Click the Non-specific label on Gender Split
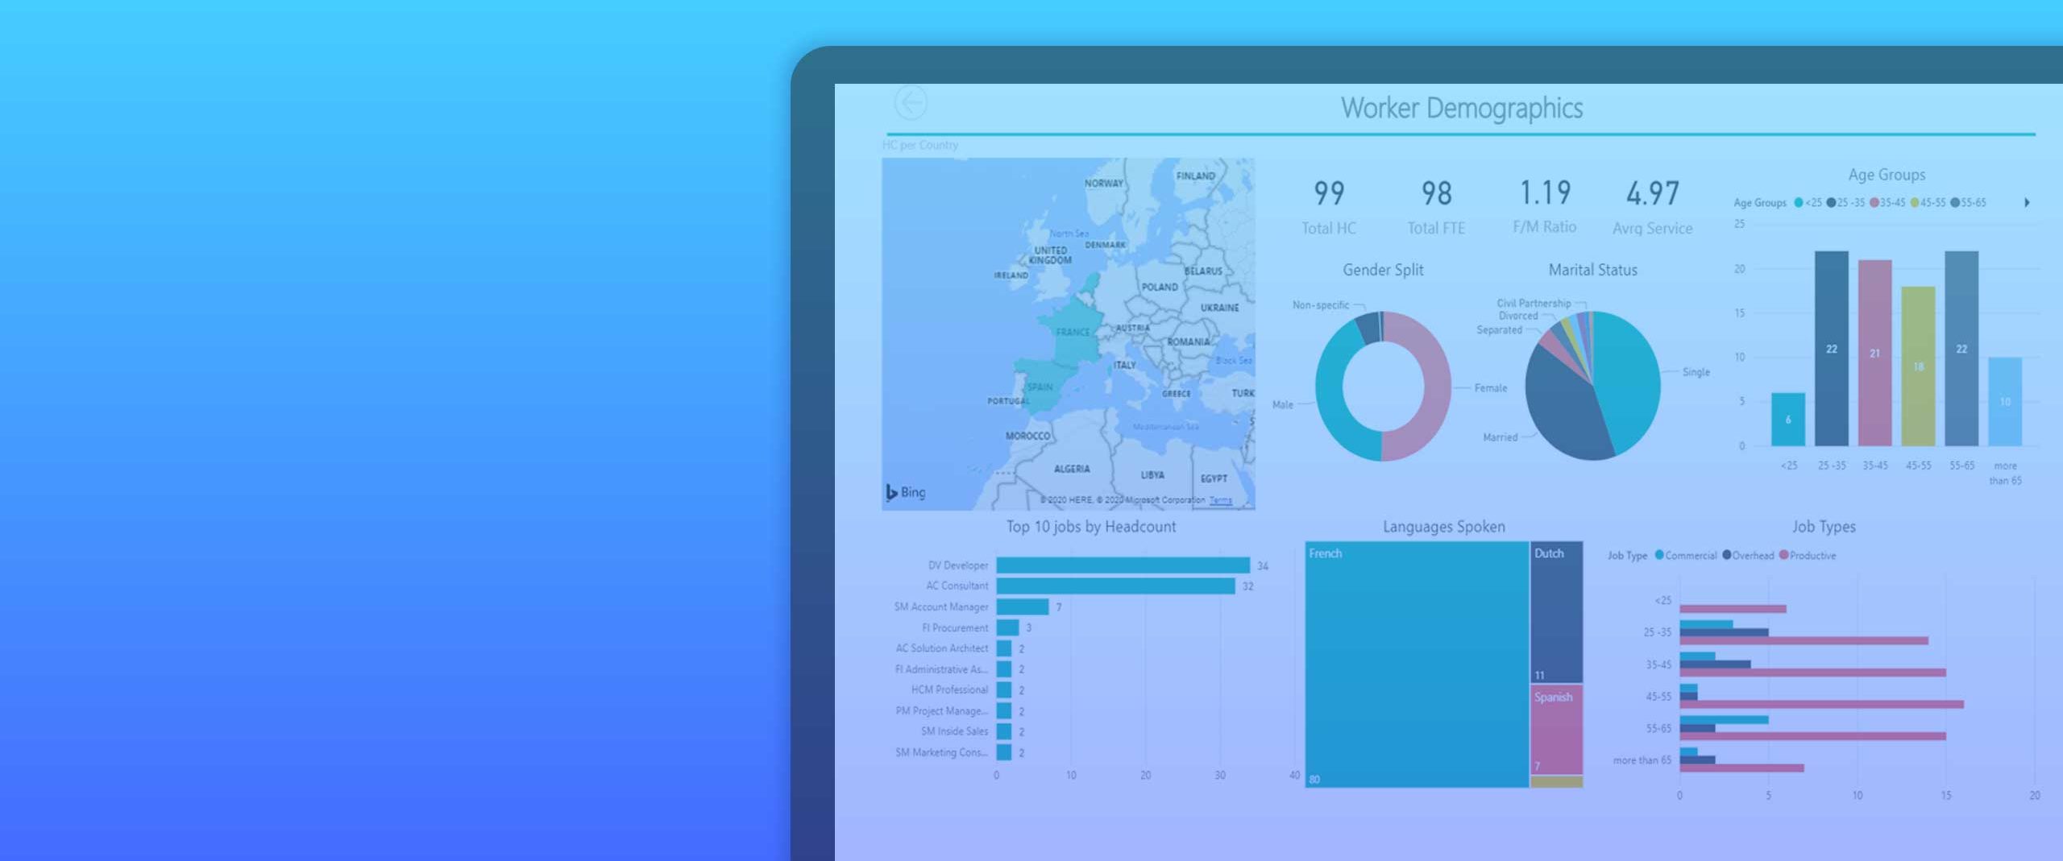 coord(1321,305)
